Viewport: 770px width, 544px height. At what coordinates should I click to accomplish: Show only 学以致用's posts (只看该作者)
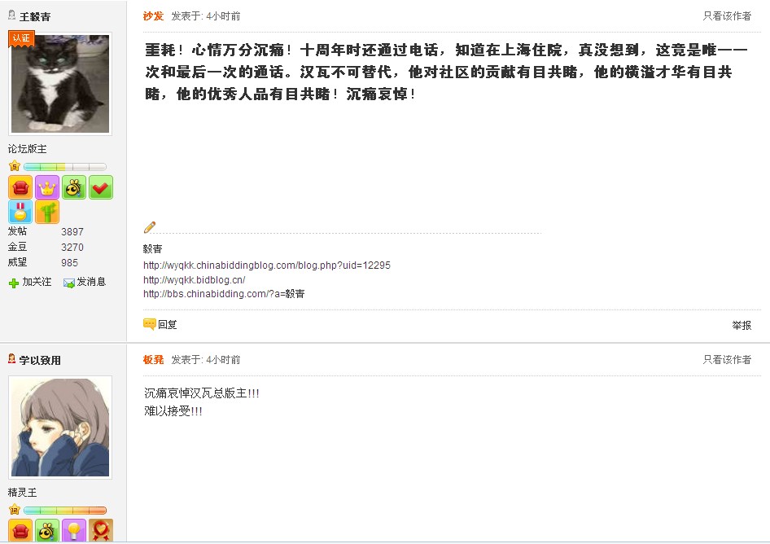727,360
